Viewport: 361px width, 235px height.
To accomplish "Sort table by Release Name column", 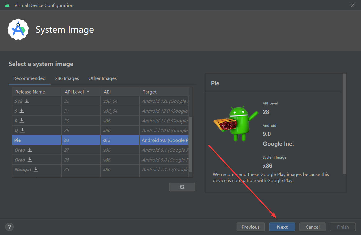I will pyautogui.click(x=37, y=92).
